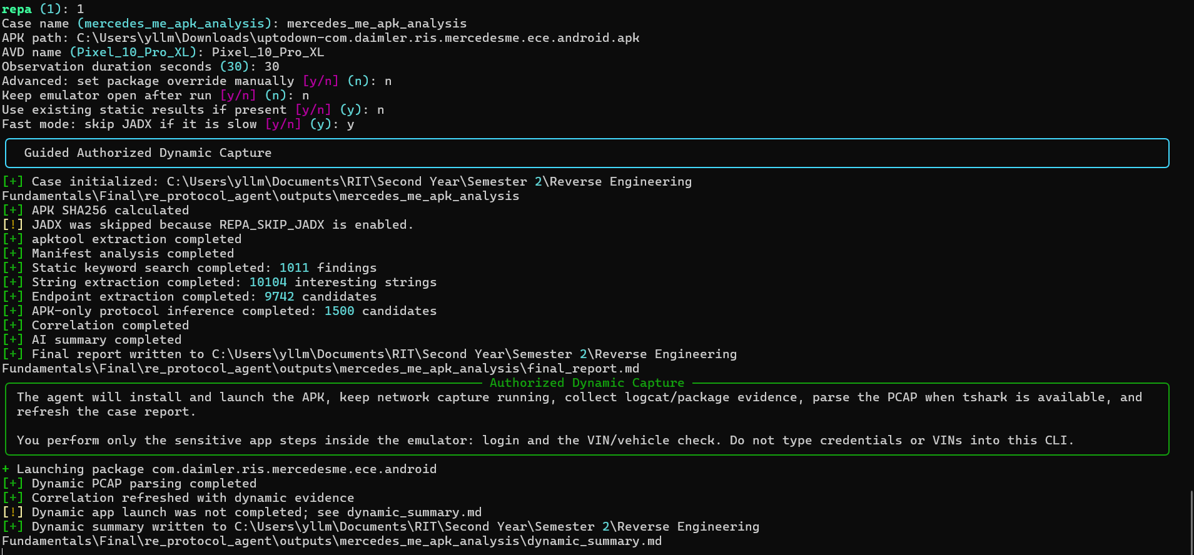Click 'APK SHA256 calculated' log line

point(96,211)
